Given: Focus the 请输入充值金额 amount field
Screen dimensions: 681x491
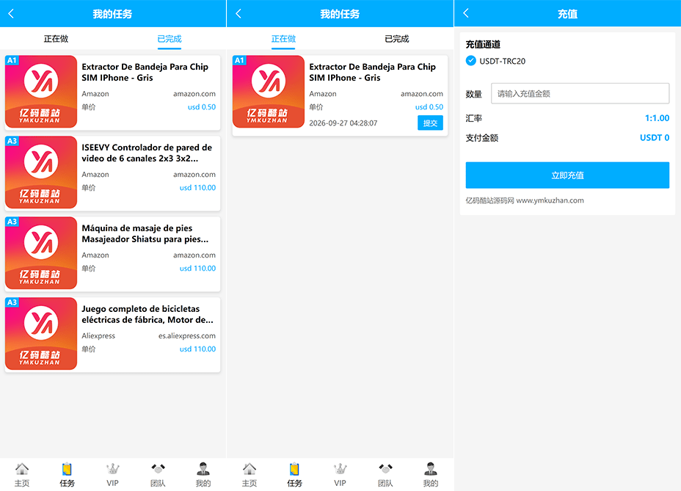Looking at the screenshot, I should pos(580,93).
